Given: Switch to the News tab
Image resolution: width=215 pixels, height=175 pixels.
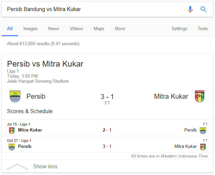Looking at the screenshot, I should [53, 28].
